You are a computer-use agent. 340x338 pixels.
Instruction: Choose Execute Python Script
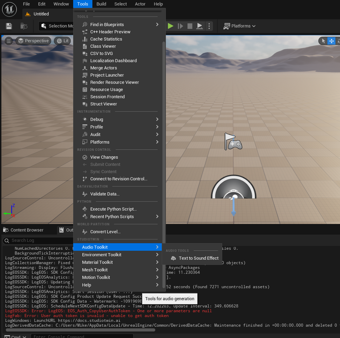[x=118, y=209]
